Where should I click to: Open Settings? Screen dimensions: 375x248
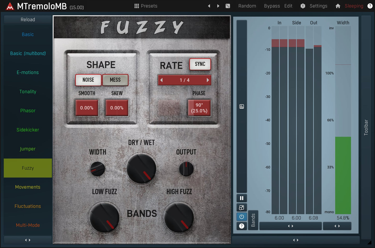point(318,6)
